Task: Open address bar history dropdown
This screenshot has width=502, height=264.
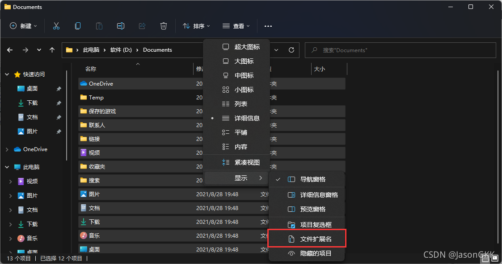Action: point(276,50)
